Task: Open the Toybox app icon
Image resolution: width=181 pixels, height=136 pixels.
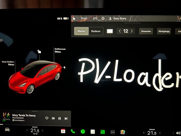Action: point(123,132)
